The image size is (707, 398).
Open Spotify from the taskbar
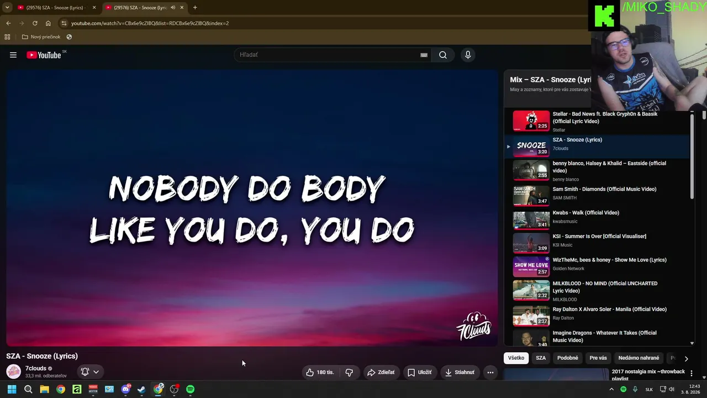(190, 389)
